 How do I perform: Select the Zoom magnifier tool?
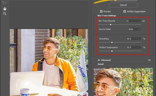coord(5,14)
